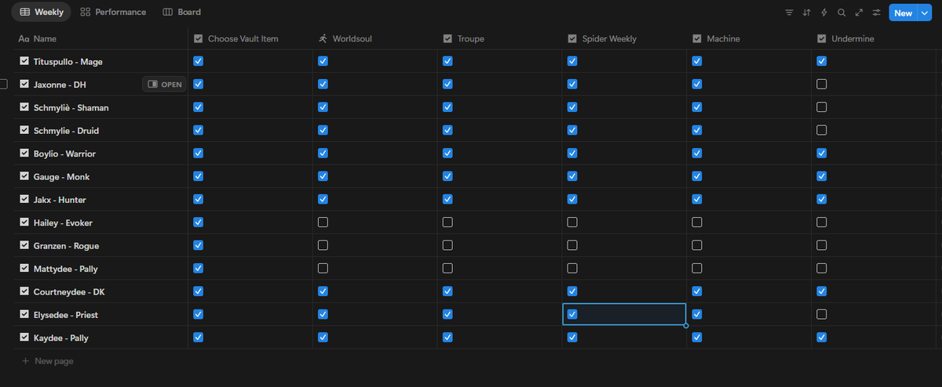This screenshot has width=942, height=387.
Task: Check Troupe for Granzen - Rogue
Action: 447,245
